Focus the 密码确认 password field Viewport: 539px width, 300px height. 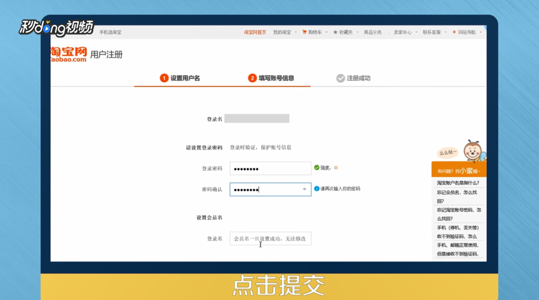[x=270, y=189]
